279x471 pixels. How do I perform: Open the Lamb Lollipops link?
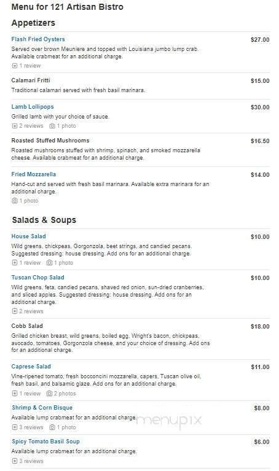point(33,107)
